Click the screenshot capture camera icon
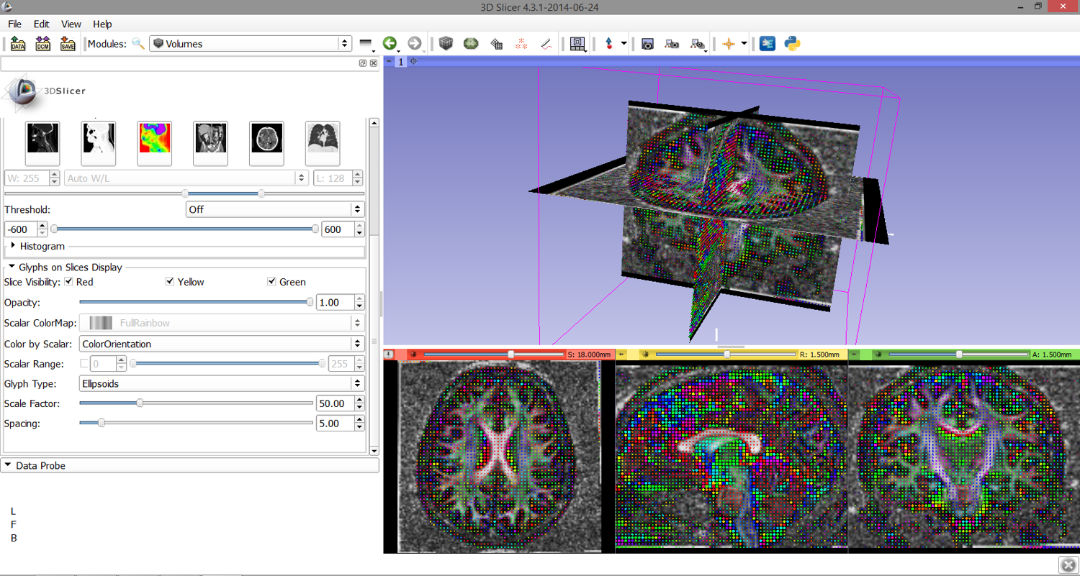 pyautogui.click(x=647, y=44)
